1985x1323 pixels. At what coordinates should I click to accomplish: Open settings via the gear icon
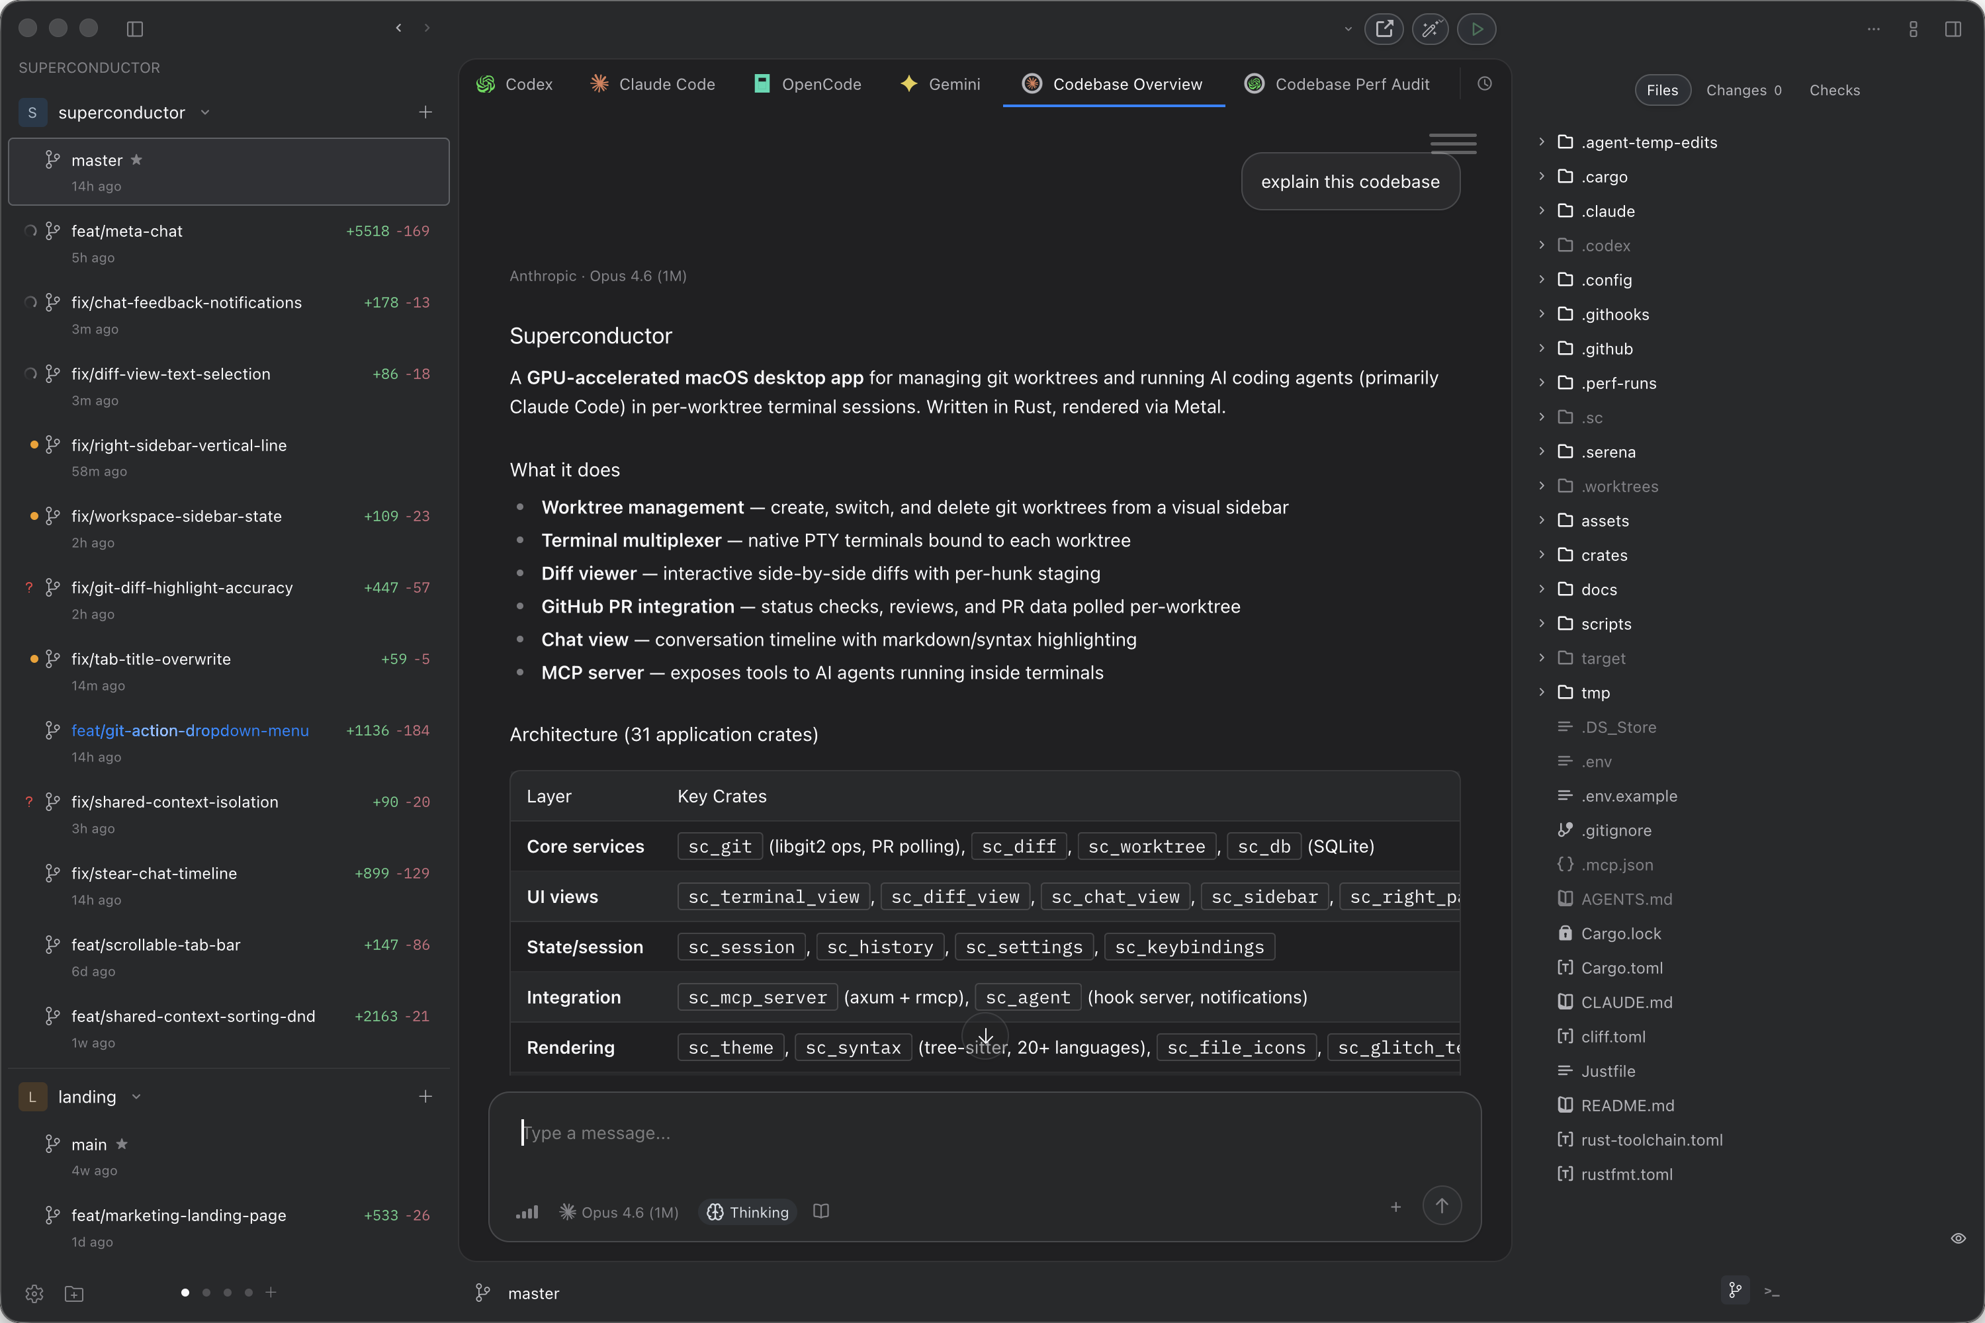[34, 1293]
